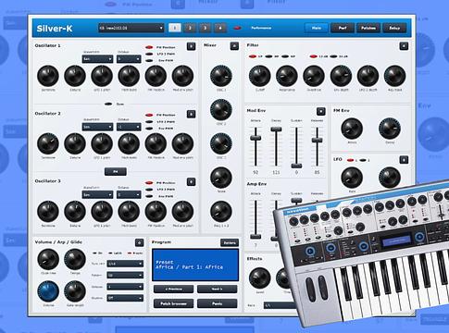Click the Filter Overdrive knob
The width and height of the screenshot is (449, 333).
[314, 76]
